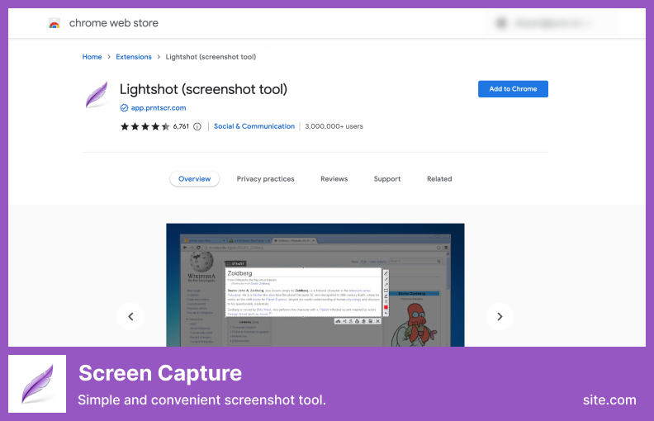Click the Lightshot preview screenshot image
Viewport: 654px width, 421px height.
pos(315,285)
